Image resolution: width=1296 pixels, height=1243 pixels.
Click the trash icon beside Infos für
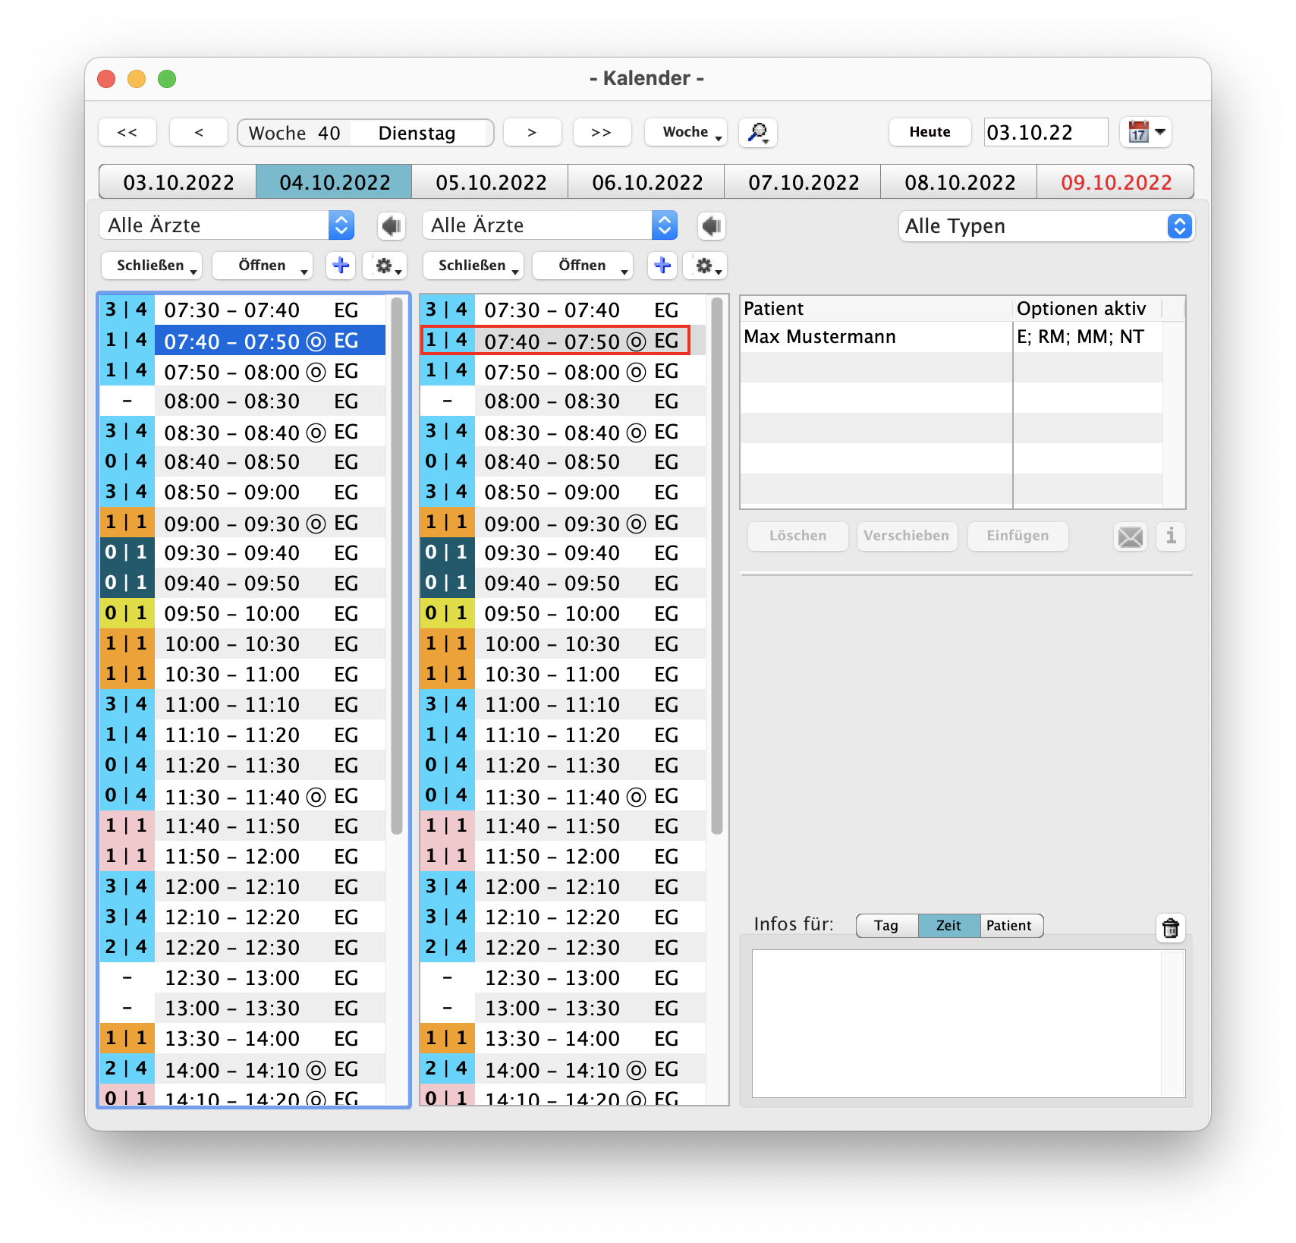[x=1170, y=928]
